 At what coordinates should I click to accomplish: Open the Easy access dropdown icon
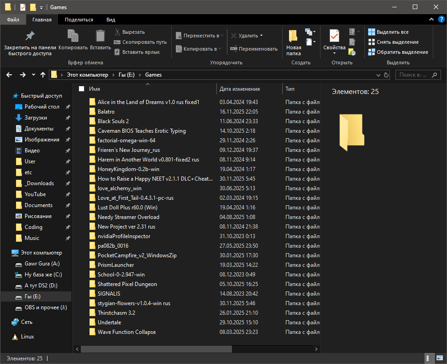coord(310,42)
